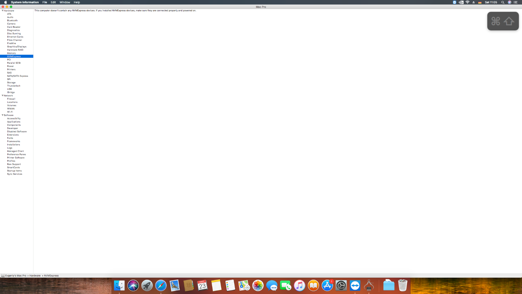Select Startup Items under Software

click(x=14, y=171)
